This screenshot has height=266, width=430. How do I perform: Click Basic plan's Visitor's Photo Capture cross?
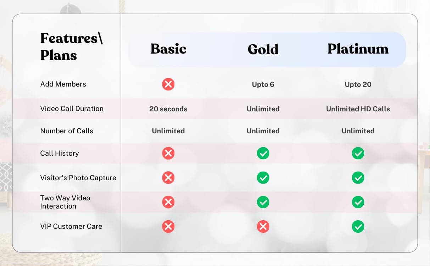[x=168, y=178]
